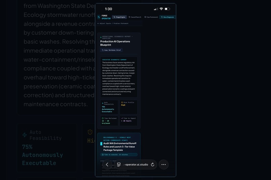Click the '< 48 hours' value

coord(126,121)
